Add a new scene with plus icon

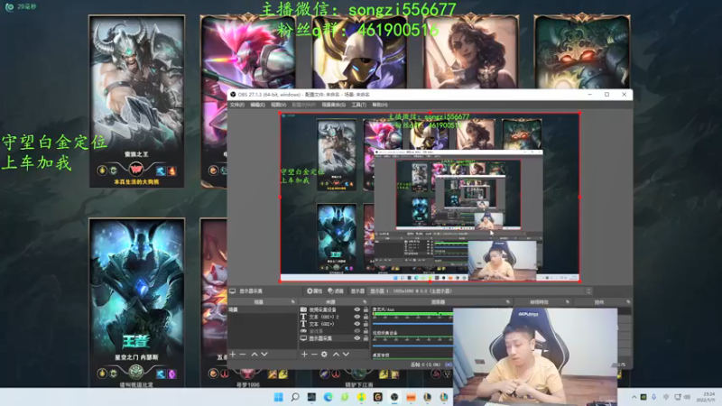click(x=233, y=354)
